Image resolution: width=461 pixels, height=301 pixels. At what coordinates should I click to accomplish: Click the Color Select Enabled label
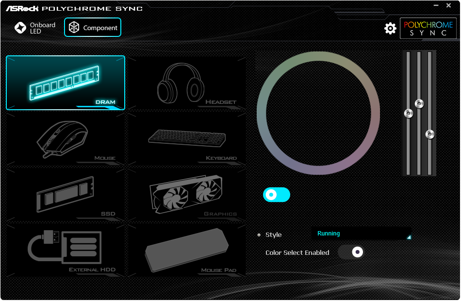[x=297, y=253]
